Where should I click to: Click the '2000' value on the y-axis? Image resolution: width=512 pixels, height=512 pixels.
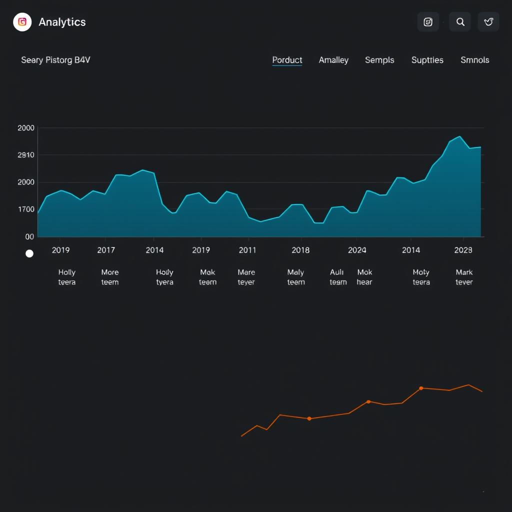(x=26, y=127)
